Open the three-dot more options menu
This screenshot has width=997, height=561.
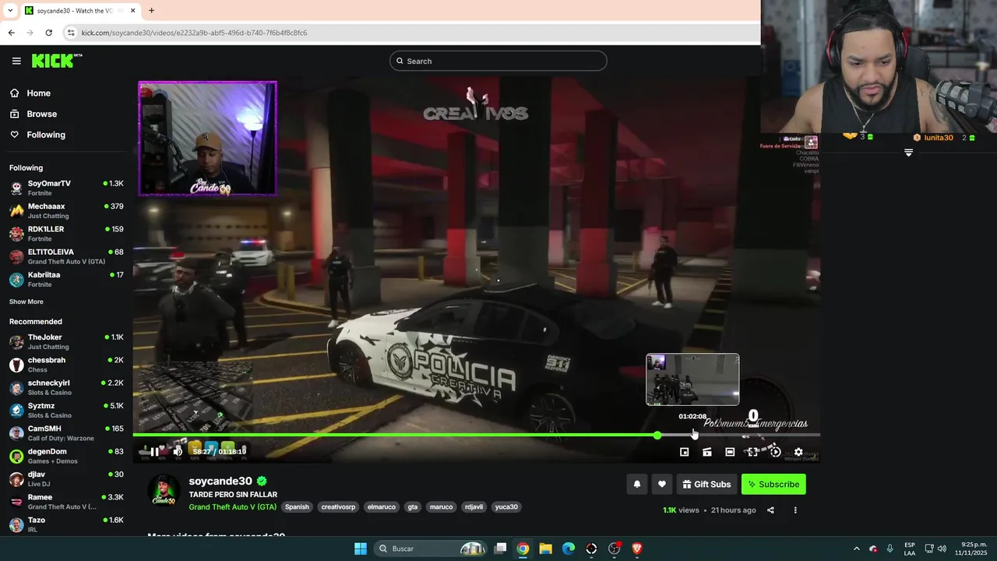795,510
